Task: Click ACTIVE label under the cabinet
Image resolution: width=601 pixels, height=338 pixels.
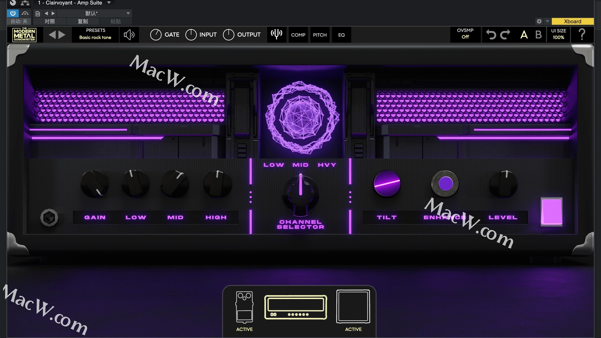Action: tap(353, 329)
